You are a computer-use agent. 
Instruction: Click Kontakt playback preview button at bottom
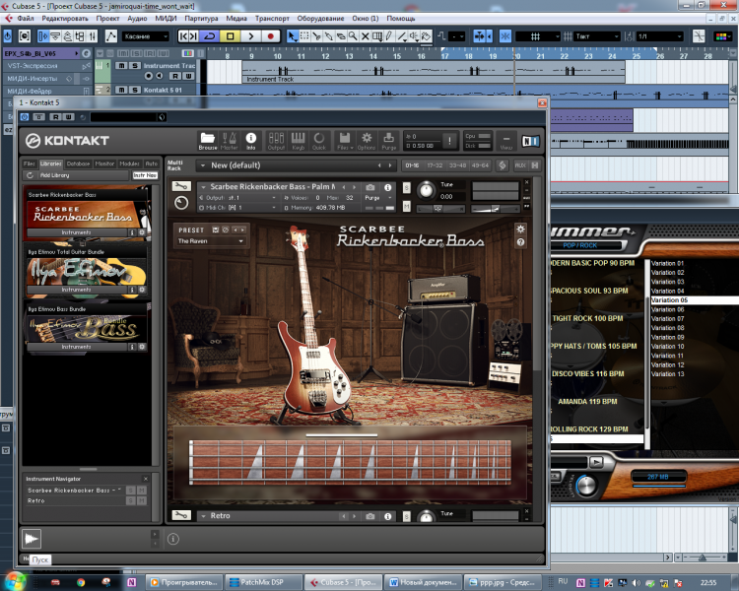pos(32,538)
